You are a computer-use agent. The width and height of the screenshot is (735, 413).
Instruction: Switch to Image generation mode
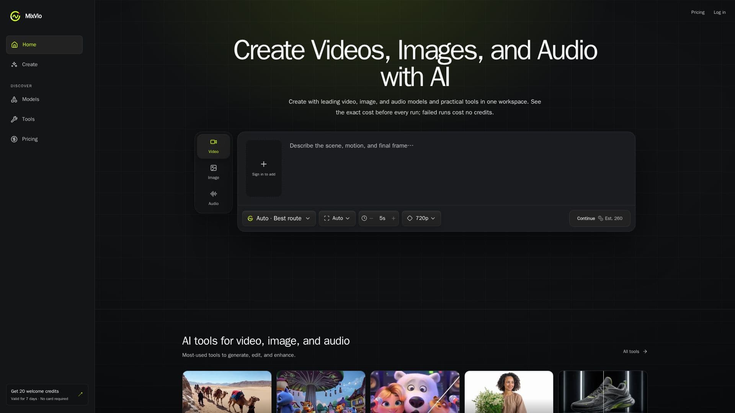(214, 172)
